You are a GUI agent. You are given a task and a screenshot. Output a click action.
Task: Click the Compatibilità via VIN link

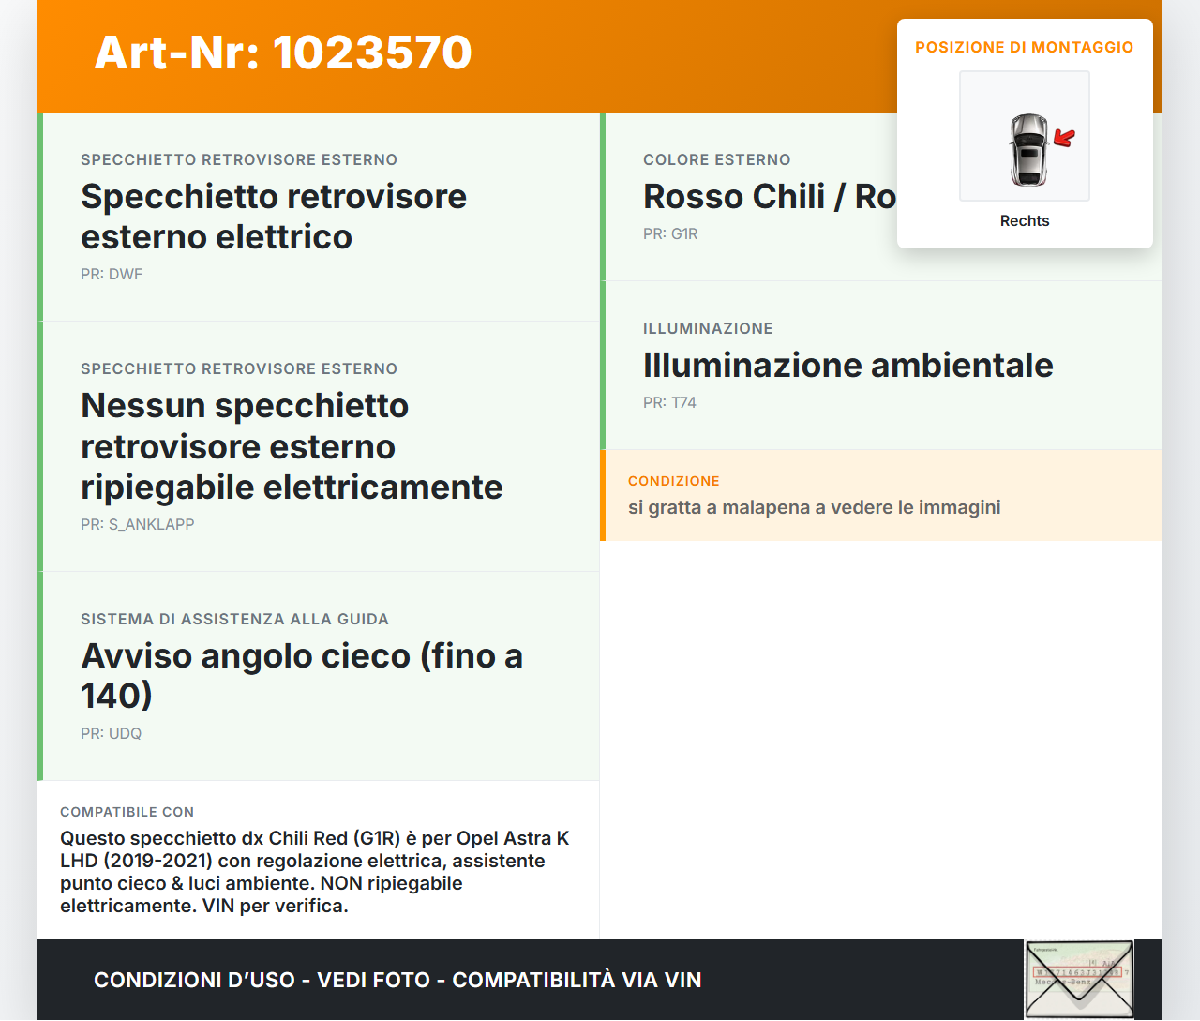[577, 980]
